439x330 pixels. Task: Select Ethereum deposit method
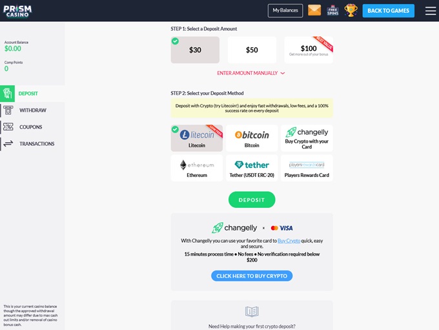(x=197, y=168)
